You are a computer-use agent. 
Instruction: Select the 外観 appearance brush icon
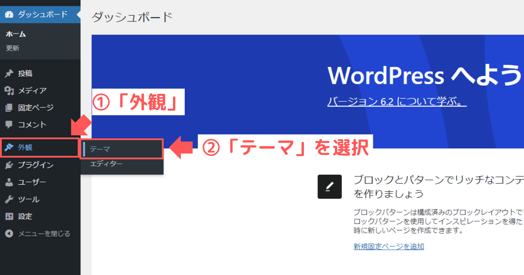coord(10,148)
